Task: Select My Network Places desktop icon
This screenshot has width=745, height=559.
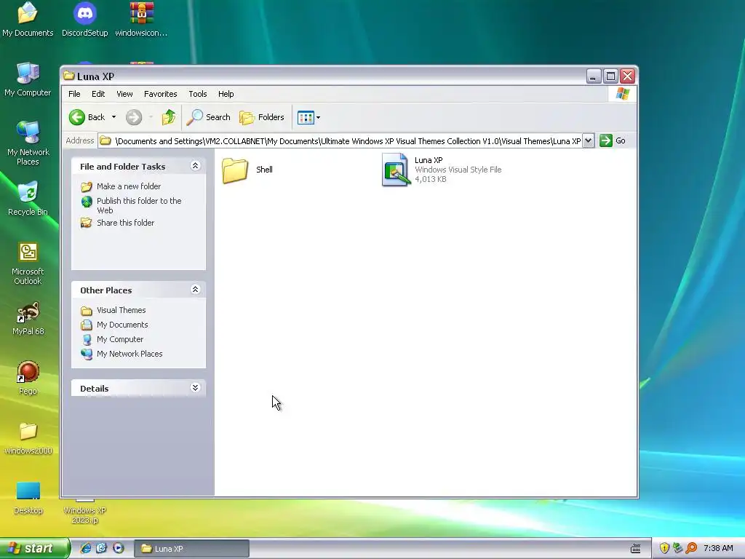Action: (28, 143)
